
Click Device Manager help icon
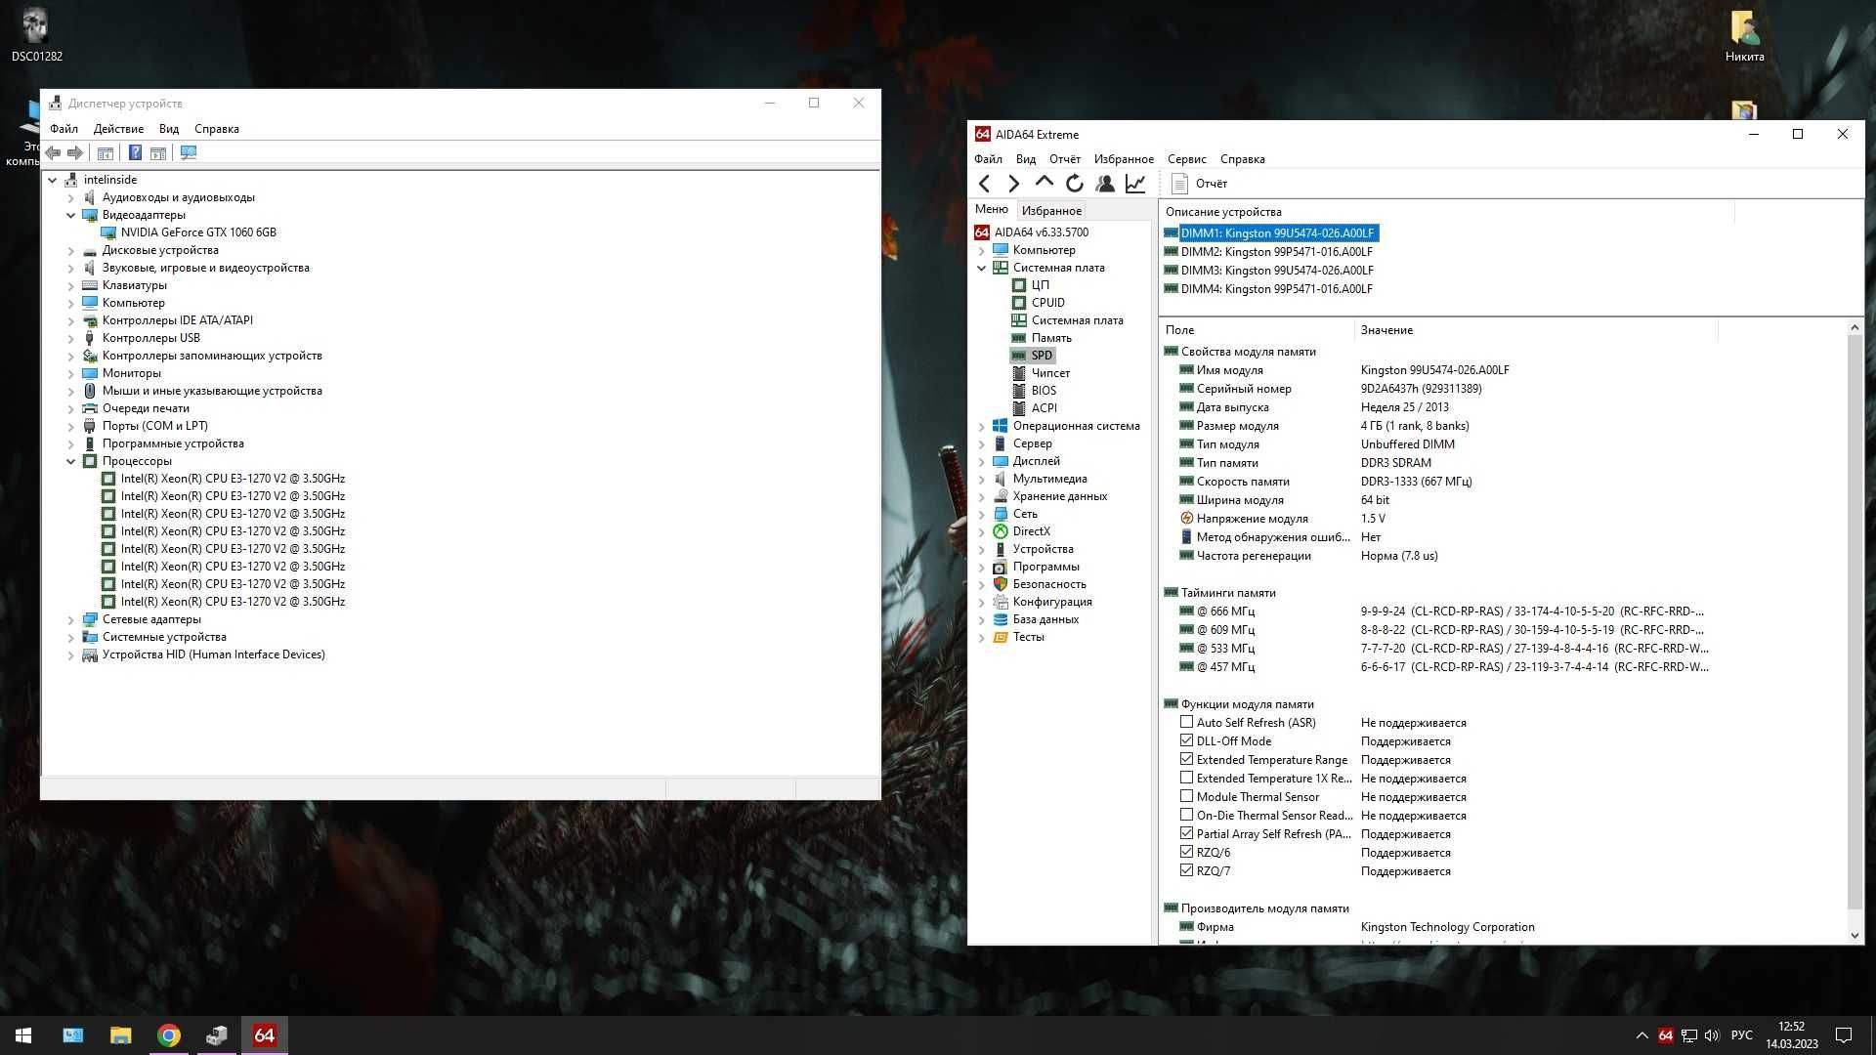[x=135, y=152]
